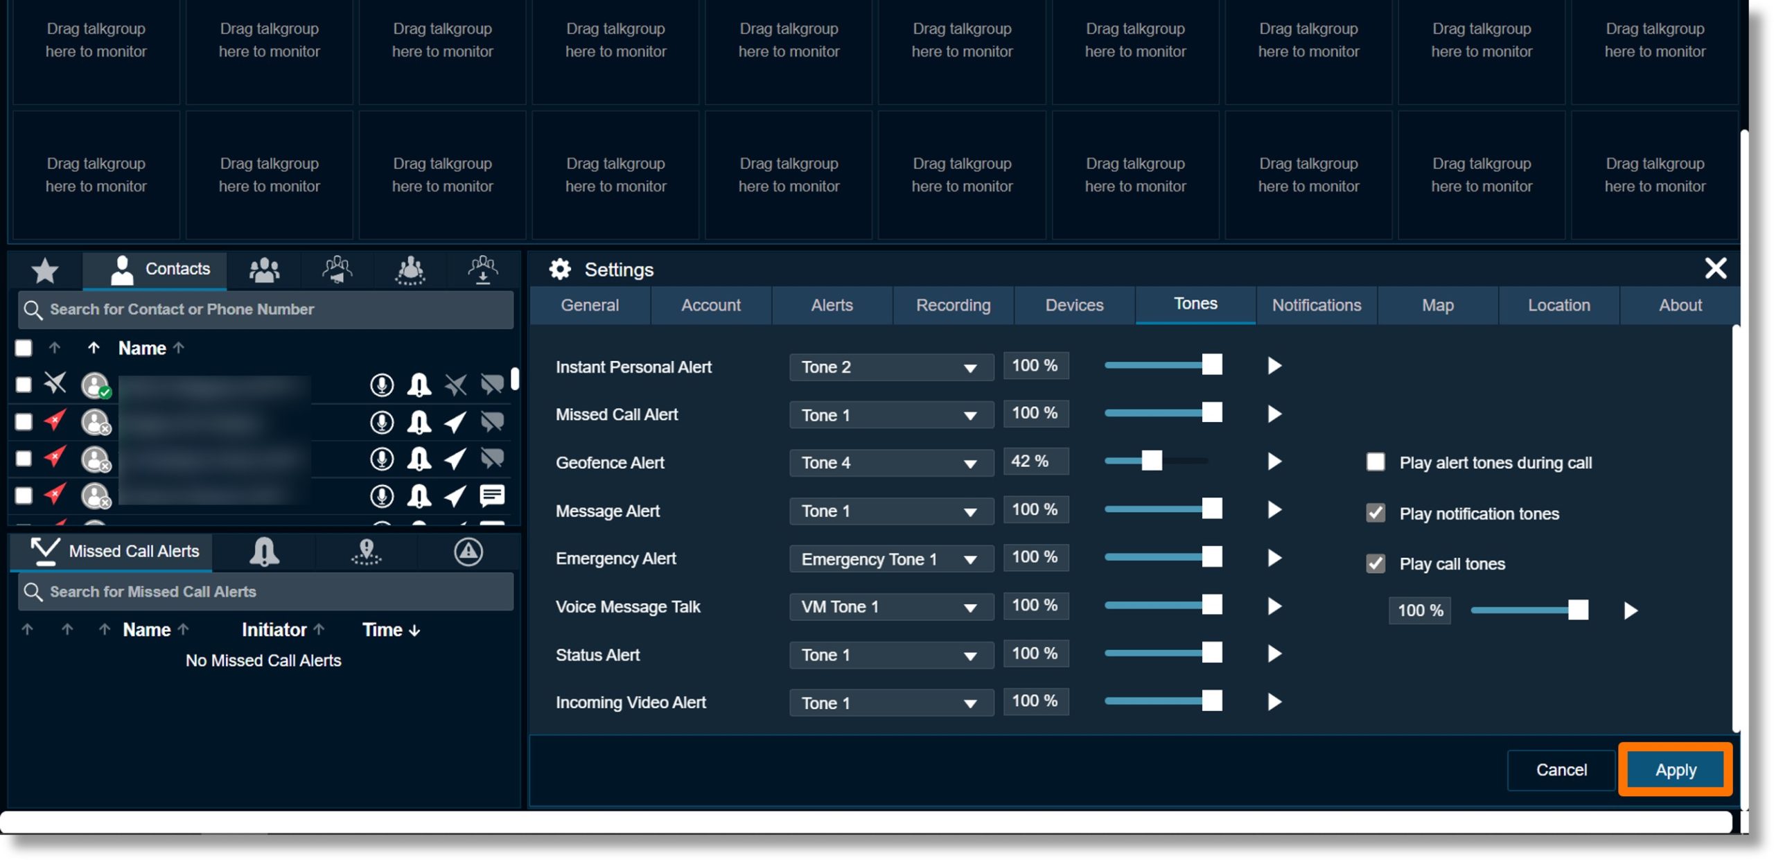
Task: Play the Geofence Alert tone preview
Action: (x=1274, y=462)
